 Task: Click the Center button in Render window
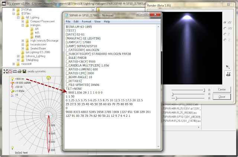(222, 90)
